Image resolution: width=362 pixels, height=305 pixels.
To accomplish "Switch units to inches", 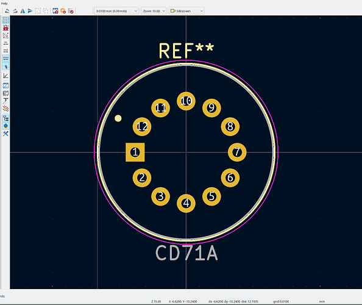I will (x=5, y=43).
